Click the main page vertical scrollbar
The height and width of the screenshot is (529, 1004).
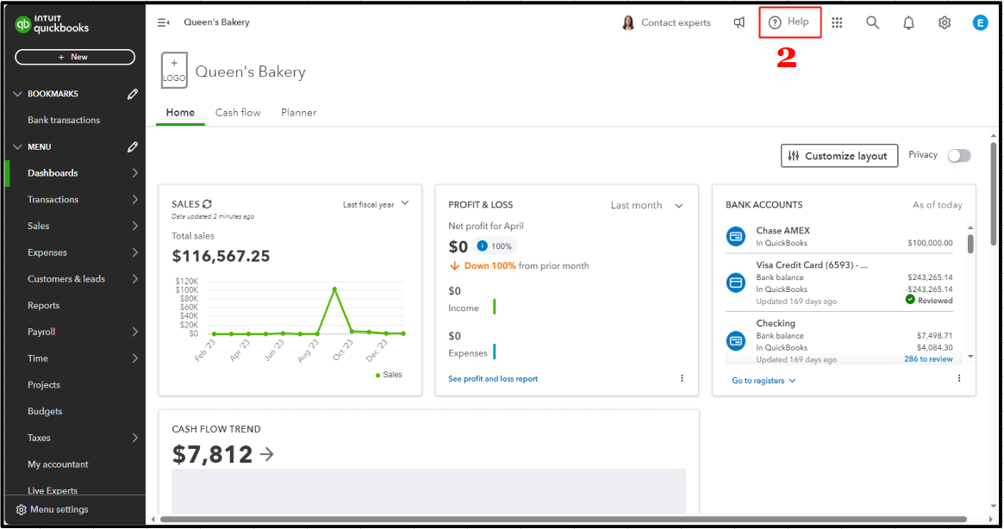(x=994, y=194)
